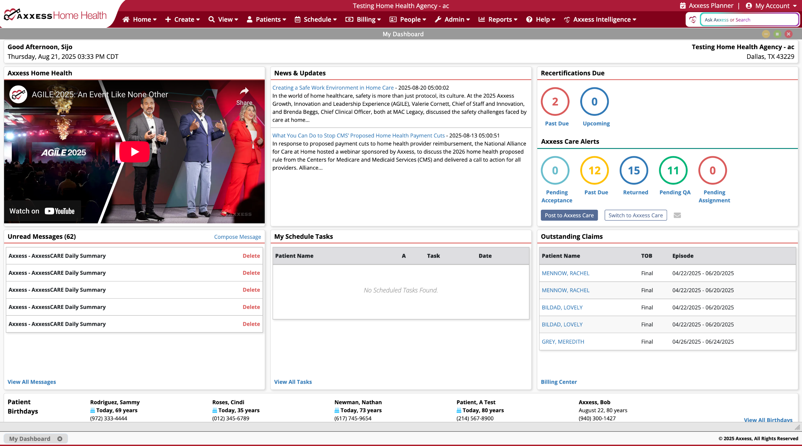802x446 pixels.
Task: Open the first BILDAD, LOVELY claim
Action: (x=562, y=307)
